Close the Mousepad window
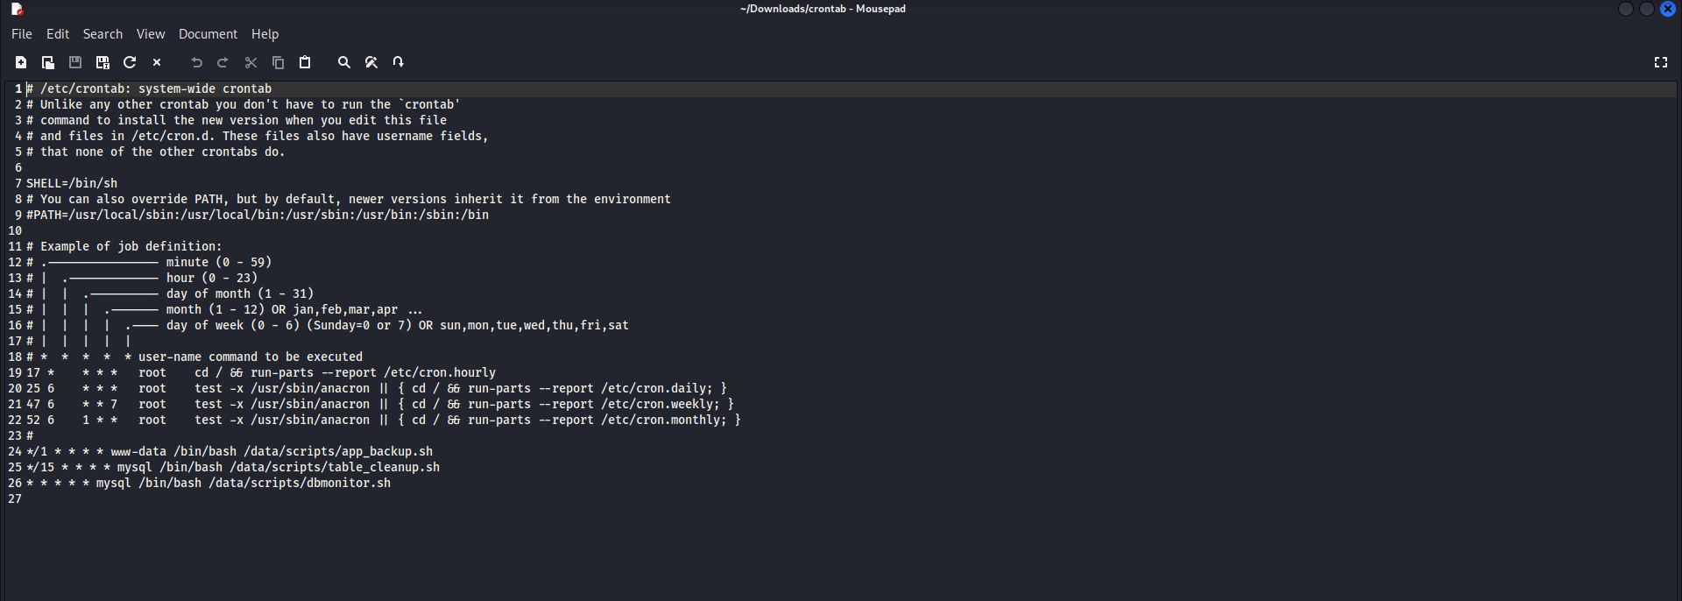The height and width of the screenshot is (601, 1682). (1668, 9)
